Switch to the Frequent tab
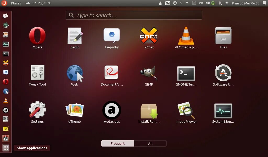The image size is (268, 157). pyautogui.click(x=118, y=143)
